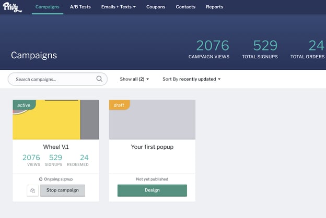
Task: Open the Your first popup thumbnail
Action: click(x=152, y=120)
